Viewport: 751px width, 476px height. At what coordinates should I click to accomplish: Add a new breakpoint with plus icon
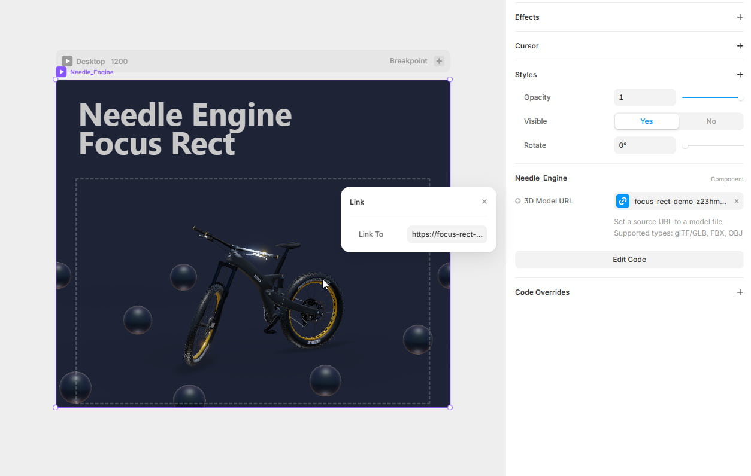[439, 61]
